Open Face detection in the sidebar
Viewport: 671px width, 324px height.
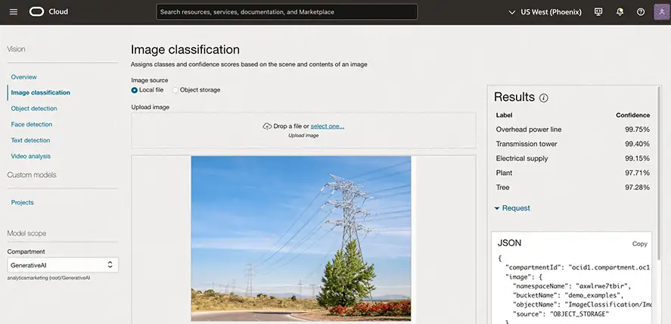(x=32, y=124)
